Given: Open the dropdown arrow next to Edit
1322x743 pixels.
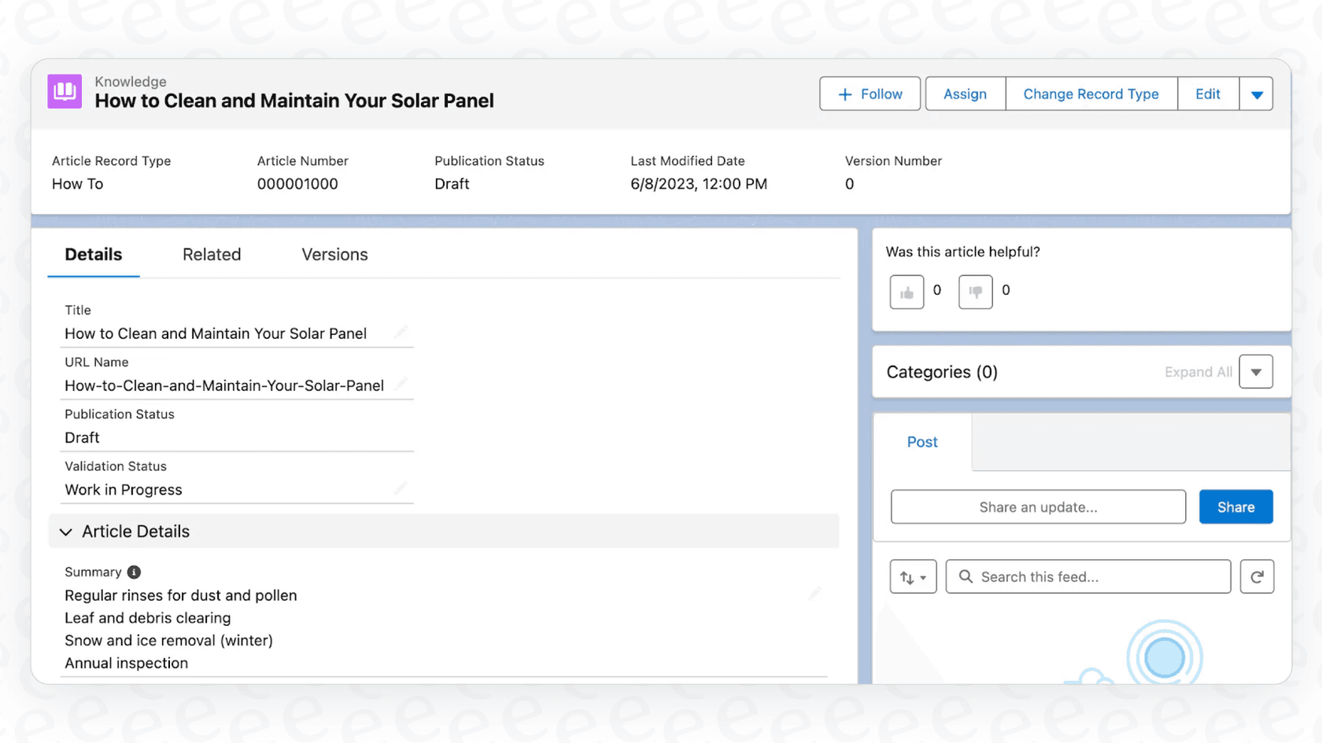Looking at the screenshot, I should tap(1257, 94).
